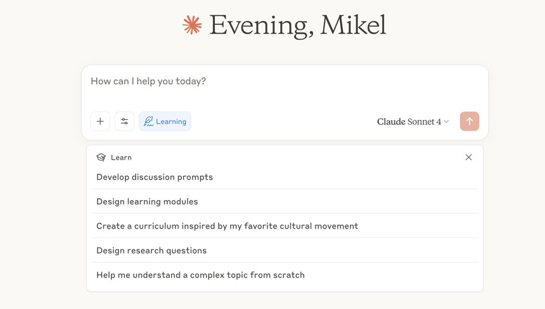The image size is (545, 309).
Task: Click the Claude starburst logo
Action: point(192,25)
